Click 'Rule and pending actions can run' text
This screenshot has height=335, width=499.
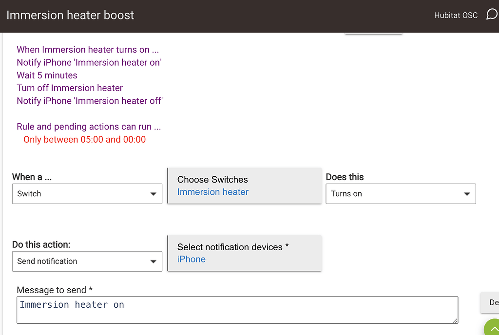coord(89,127)
